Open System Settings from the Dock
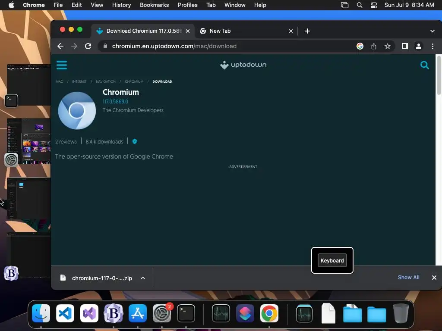The height and width of the screenshot is (331, 442). click(162, 313)
